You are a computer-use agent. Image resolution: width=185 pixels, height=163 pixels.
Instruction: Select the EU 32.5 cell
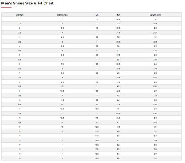118,19
